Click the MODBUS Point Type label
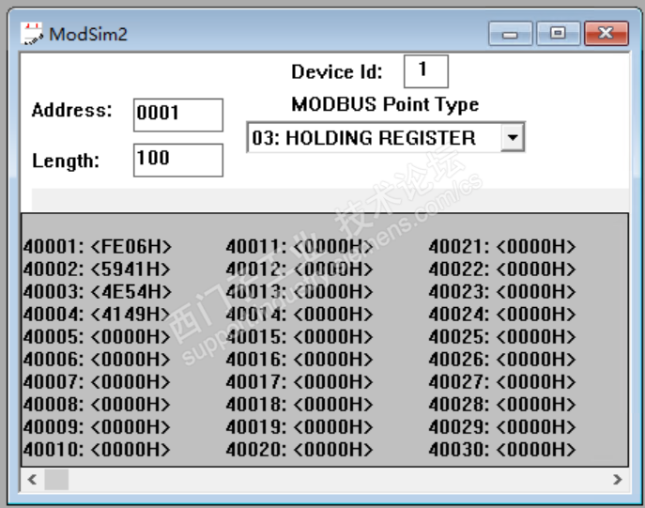The image size is (645, 508). tap(385, 104)
